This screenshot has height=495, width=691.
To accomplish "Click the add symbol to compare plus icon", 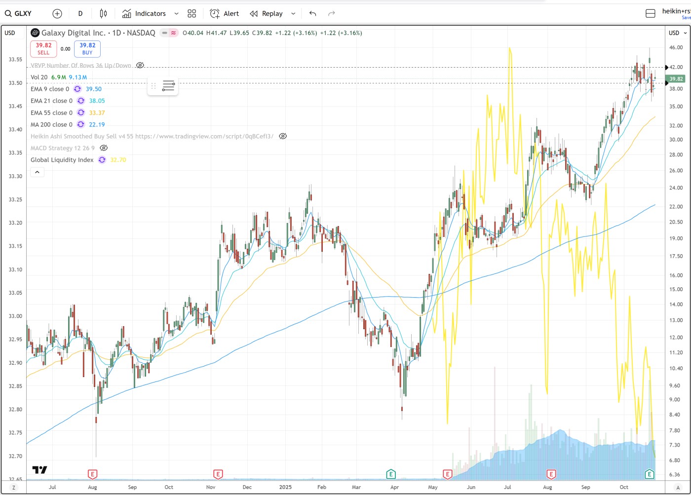I will [x=57, y=13].
